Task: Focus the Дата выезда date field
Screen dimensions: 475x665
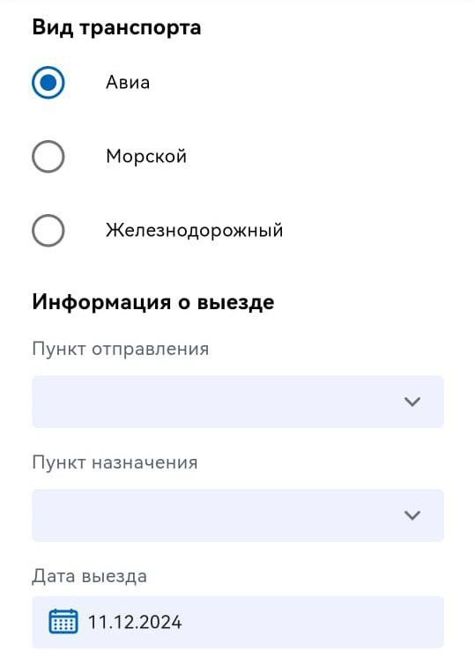Action: 238,622
